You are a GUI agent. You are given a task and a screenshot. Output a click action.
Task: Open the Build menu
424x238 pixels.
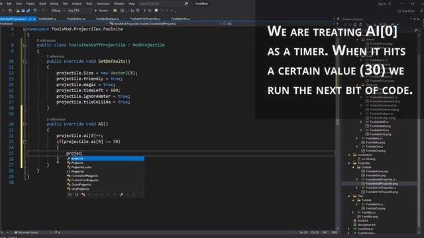click(42, 3)
